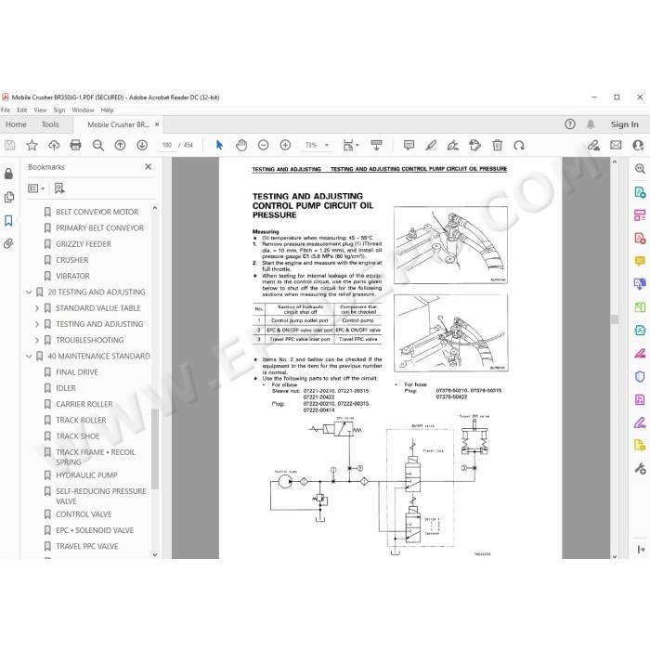Screen dimensions: 650x650
Task: Go to the next page arrow
Action: click(x=142, y=145)
